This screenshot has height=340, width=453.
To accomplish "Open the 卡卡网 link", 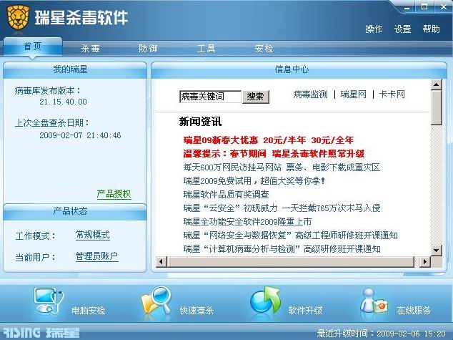I will pos(392,94).
